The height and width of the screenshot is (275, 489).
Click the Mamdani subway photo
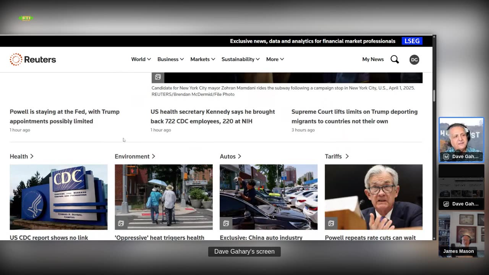click(x=287, y=78)
